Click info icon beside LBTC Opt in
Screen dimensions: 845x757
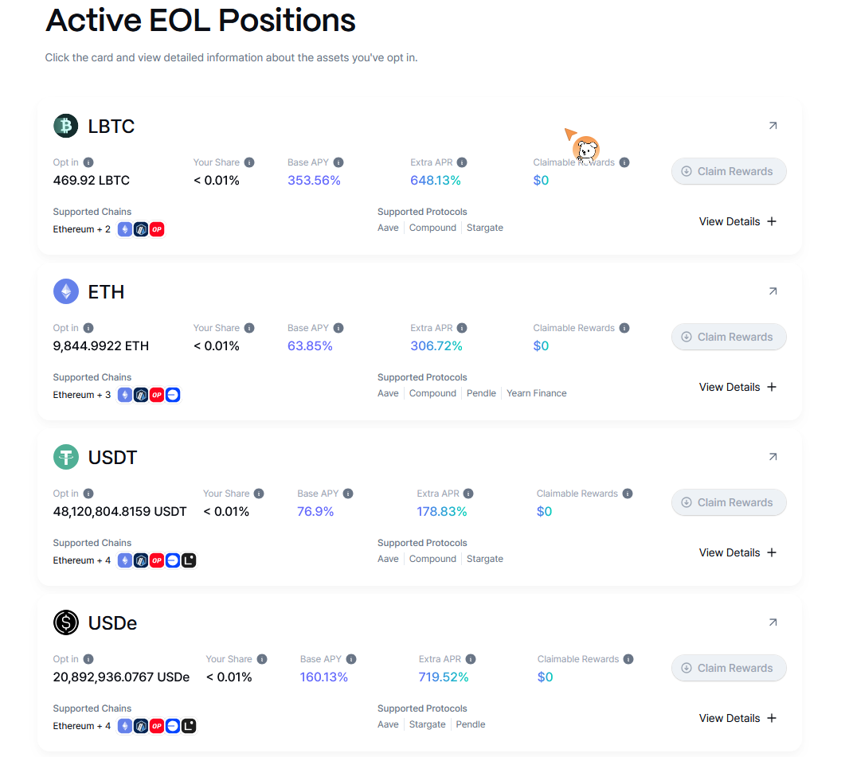coord(88,162)
